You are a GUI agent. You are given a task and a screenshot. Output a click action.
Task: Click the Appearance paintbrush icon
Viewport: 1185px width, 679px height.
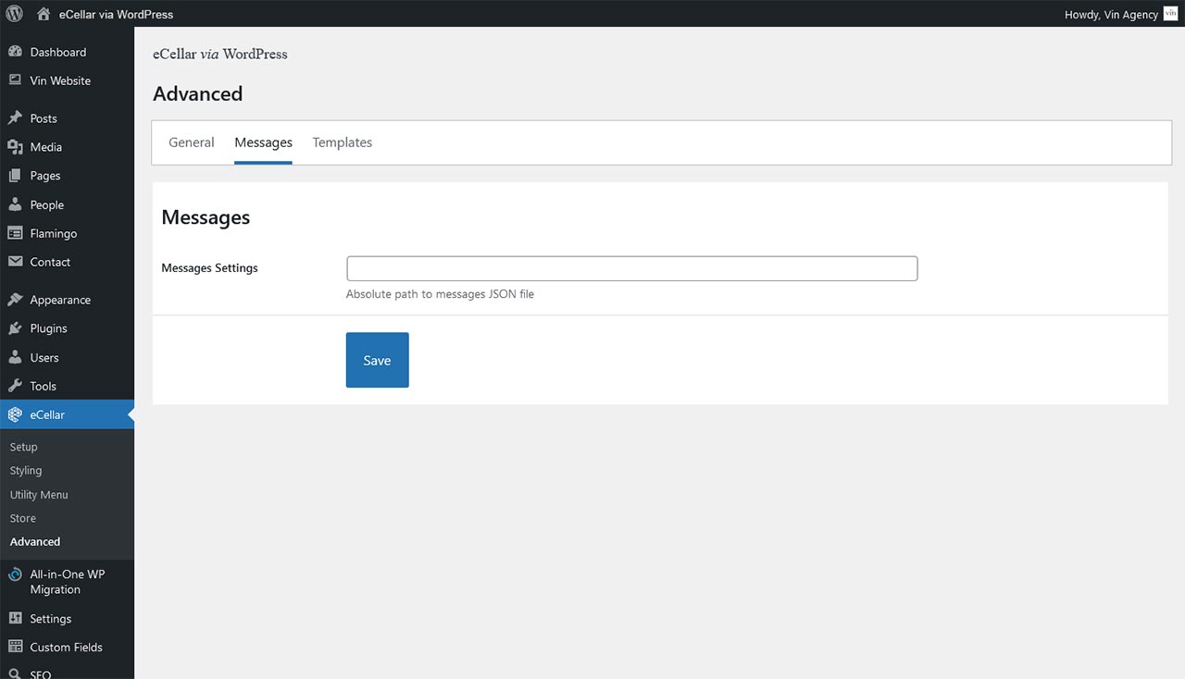(15, 300)
